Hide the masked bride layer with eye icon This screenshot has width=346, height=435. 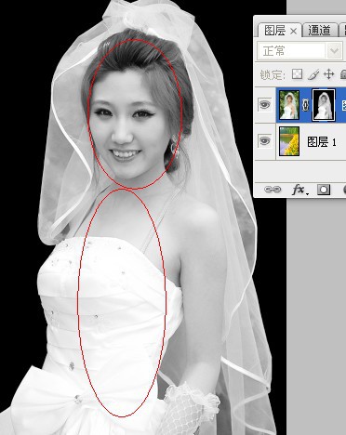264,105
